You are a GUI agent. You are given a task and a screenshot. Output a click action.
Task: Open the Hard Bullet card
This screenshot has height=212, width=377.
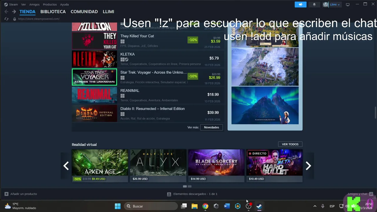275,166
